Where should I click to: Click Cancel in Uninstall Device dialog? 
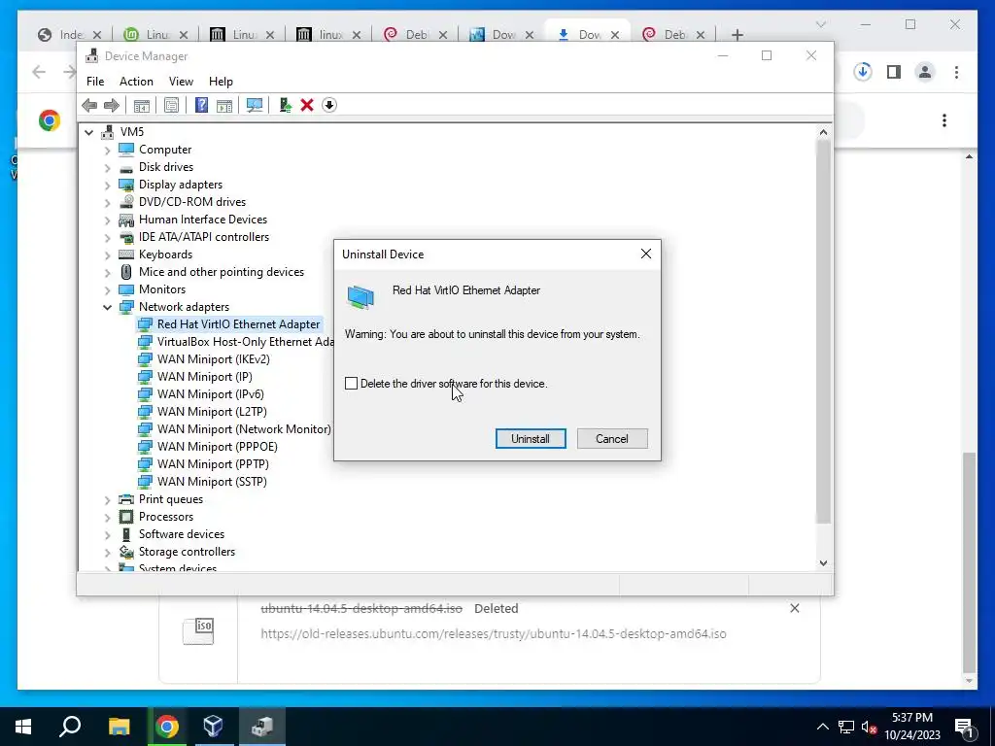[x=612, y=438]
